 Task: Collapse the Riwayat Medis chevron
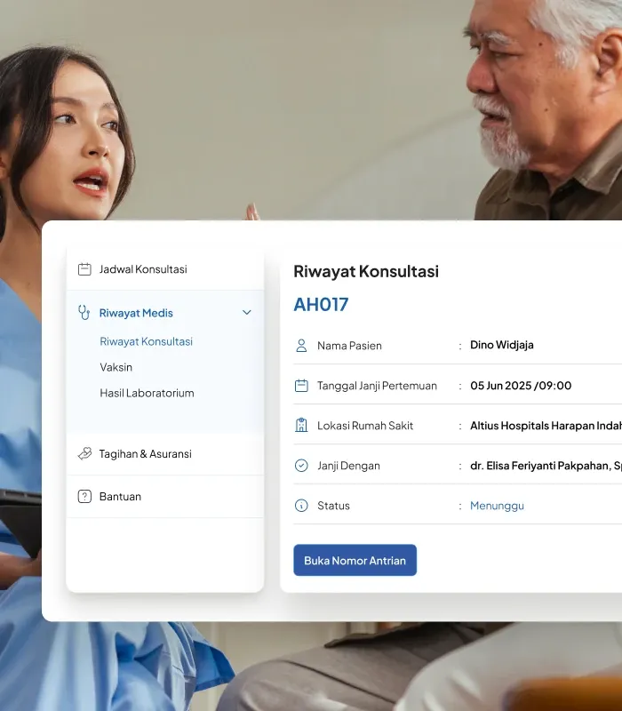point(247,313)
